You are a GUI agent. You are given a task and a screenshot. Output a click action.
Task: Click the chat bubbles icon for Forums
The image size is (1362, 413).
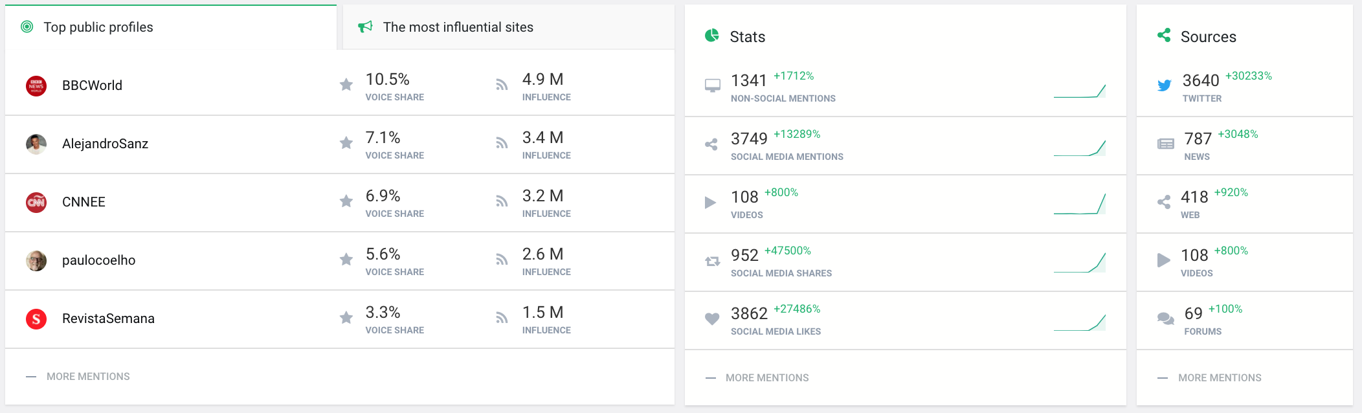(x=1165, y=318)
